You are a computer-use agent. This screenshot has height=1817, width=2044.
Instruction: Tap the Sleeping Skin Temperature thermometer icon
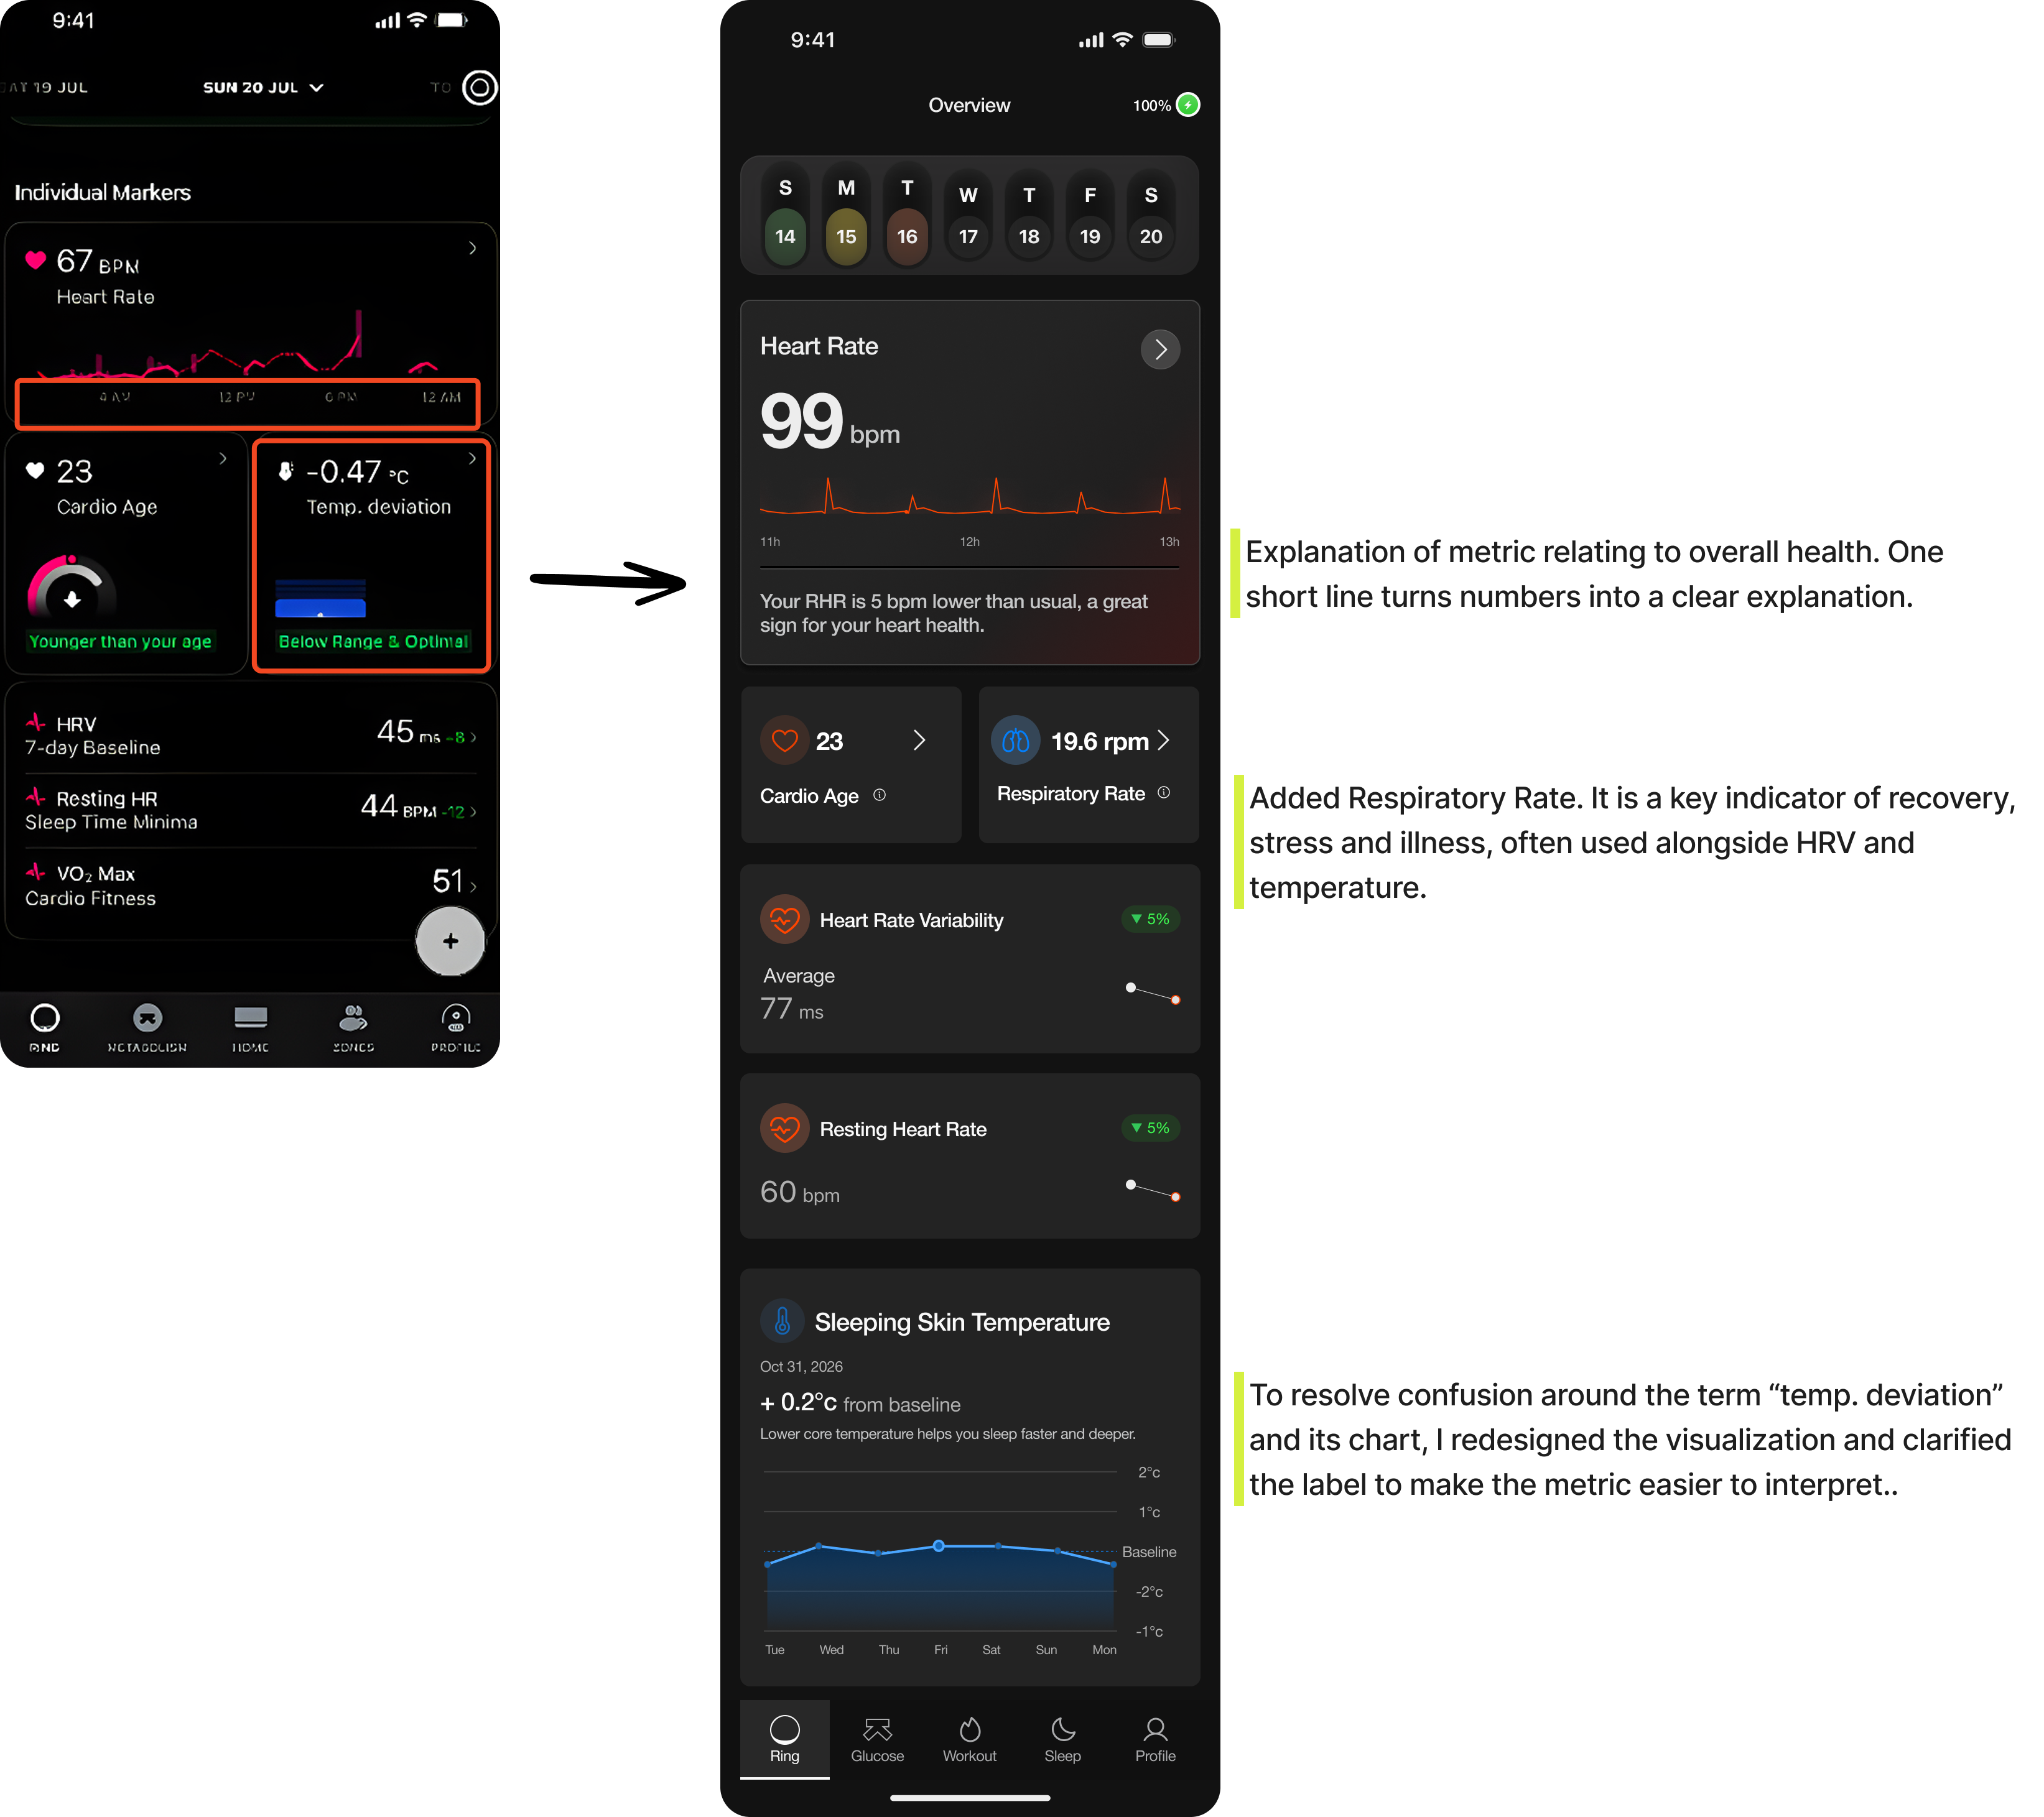point(782,1321)
